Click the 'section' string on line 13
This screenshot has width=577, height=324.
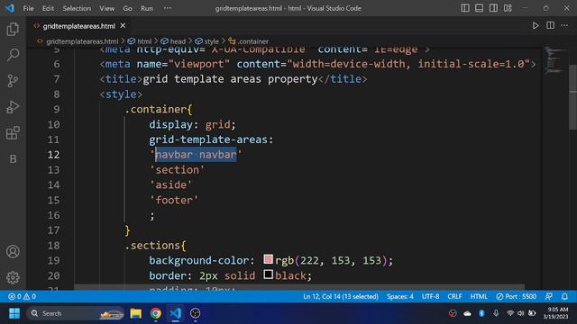(x=177, y=170)
